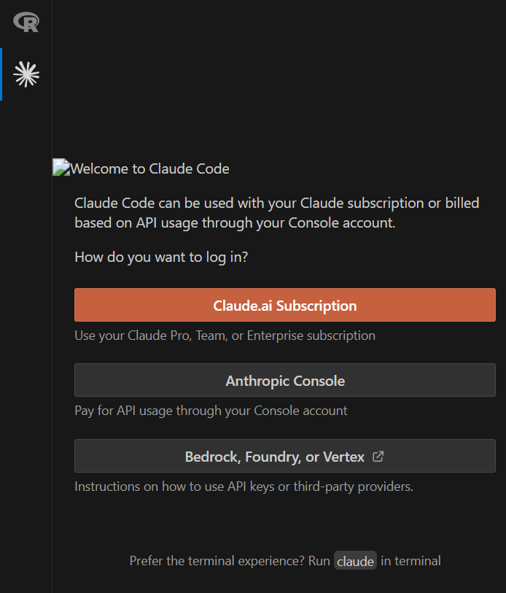Click the broken image icon beside Welcome
Image resolution: width=506 pixels, height=593 pixels.
pyautogui.click(x=61, y=168)
